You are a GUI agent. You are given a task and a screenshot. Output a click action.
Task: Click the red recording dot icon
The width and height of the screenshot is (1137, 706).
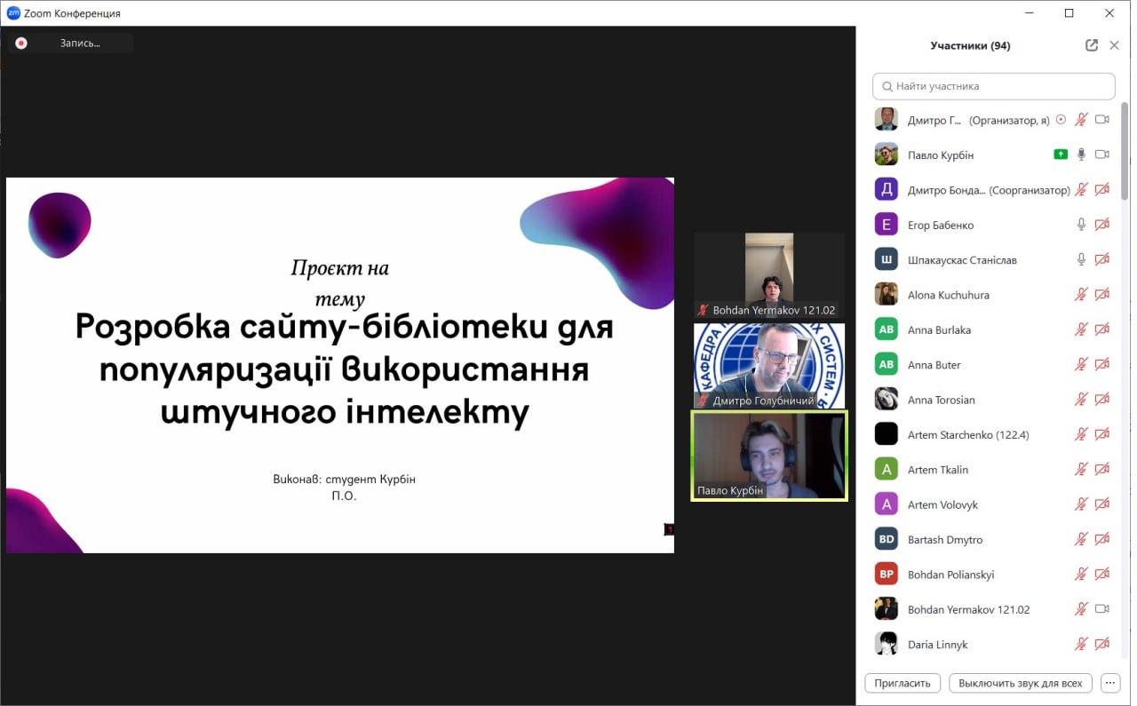coord(21,43)
